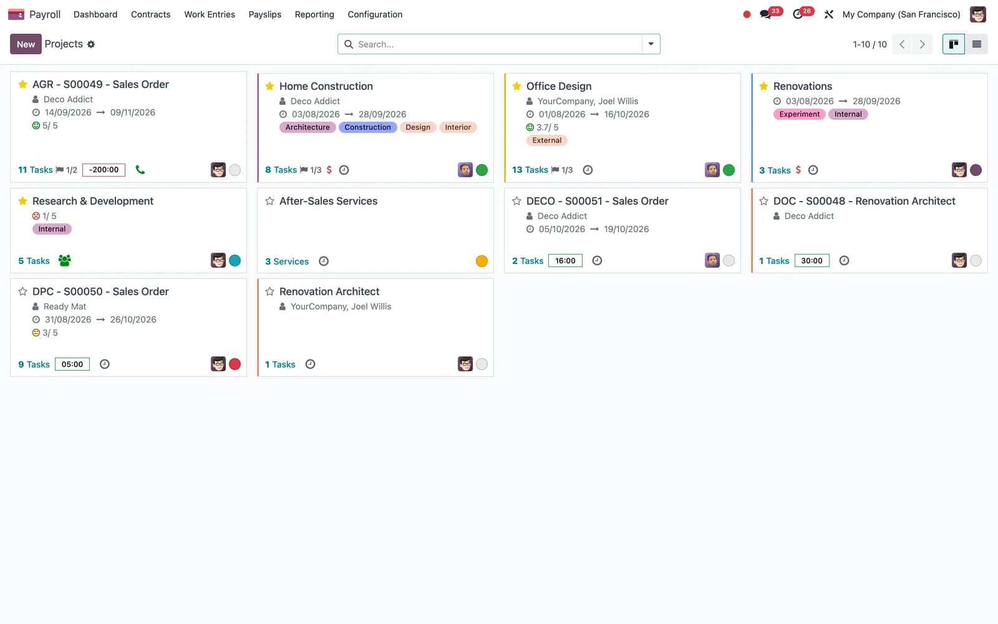Click the clock activity icon on Renovations card
This screenshot has height=624, width=998.
(x=813, y=170)
